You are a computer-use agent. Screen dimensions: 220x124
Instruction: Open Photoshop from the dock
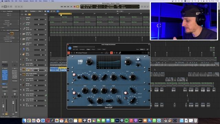[117, 121]
